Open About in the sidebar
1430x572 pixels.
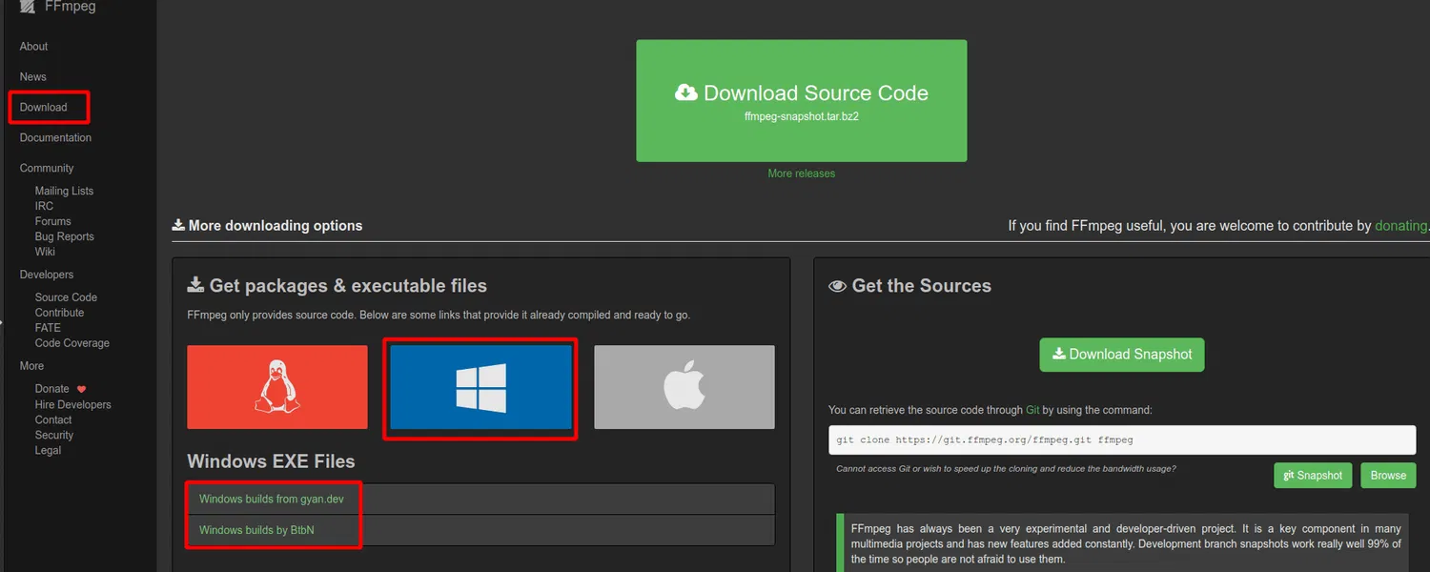pos(33,47)
